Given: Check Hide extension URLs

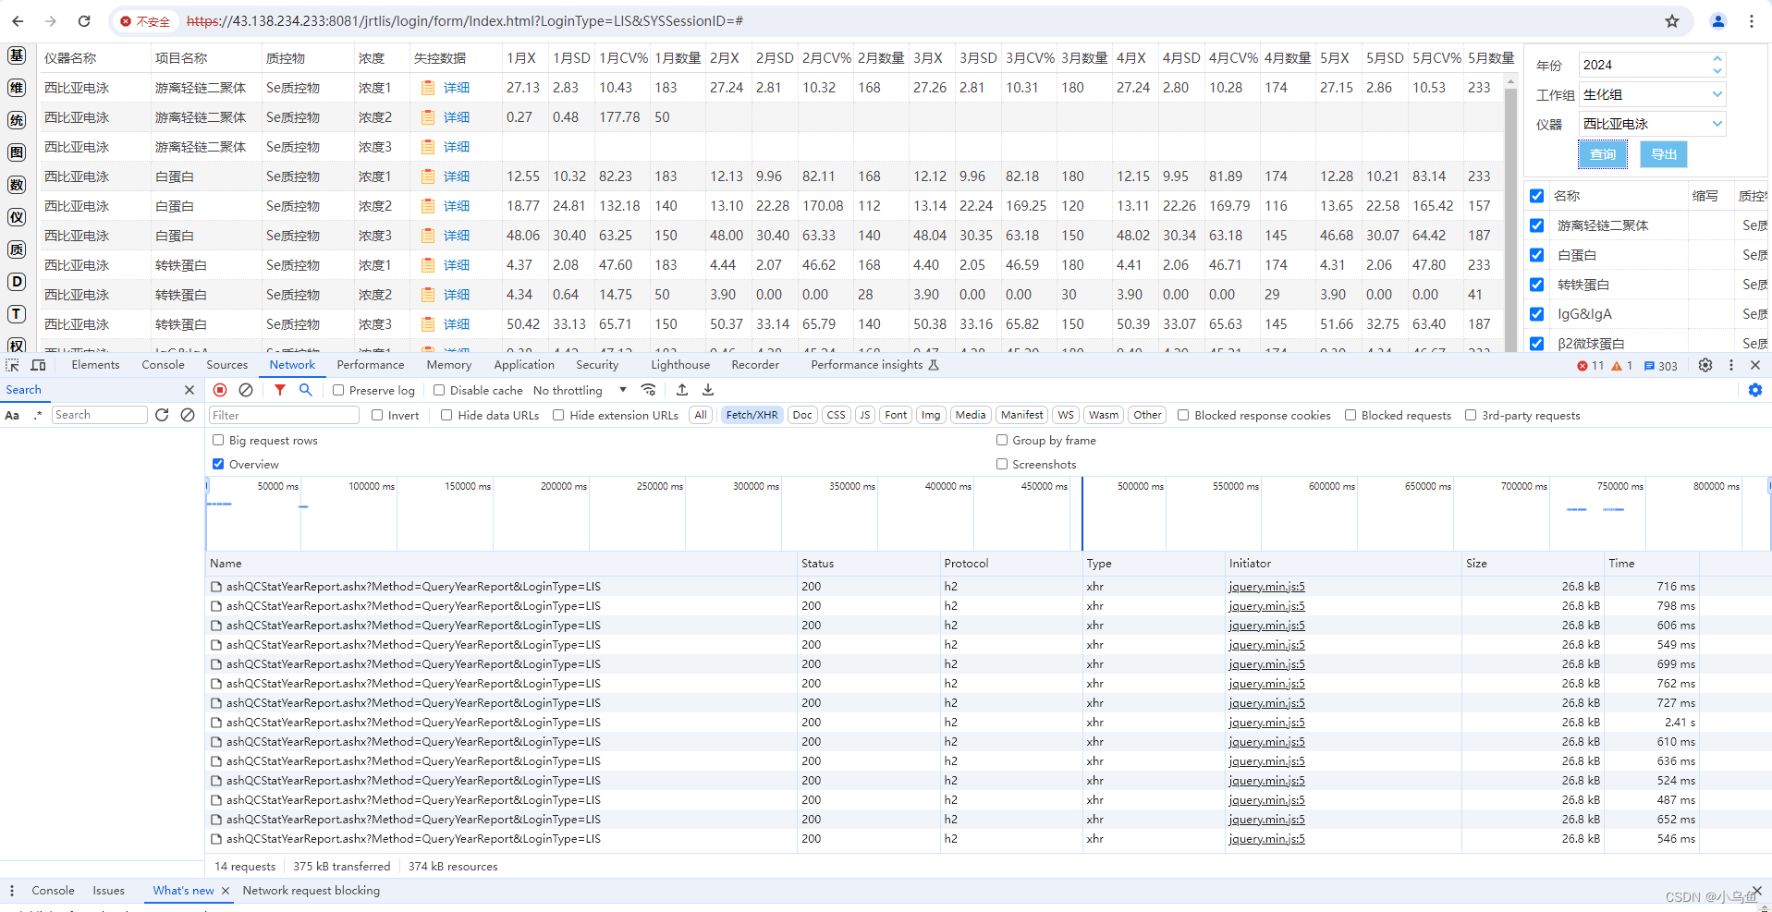Looking at the screenshot, I should tap(558, 415).
